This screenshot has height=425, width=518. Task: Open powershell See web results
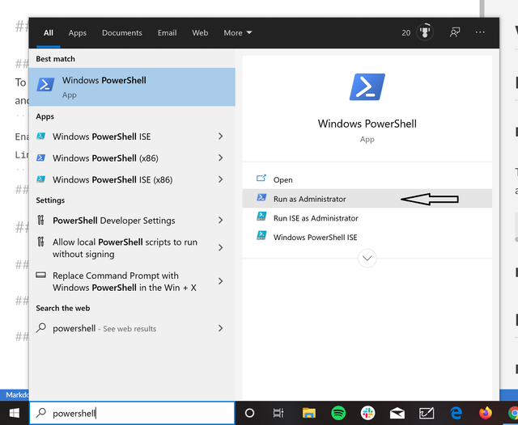pyautogui.click(x=132, y=328)
